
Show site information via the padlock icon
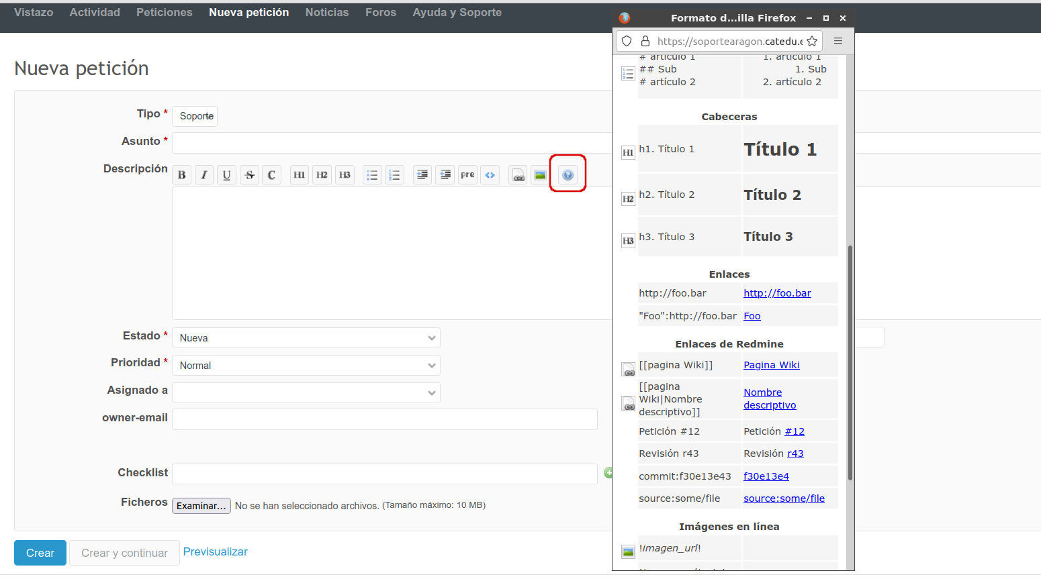[645, 41]
